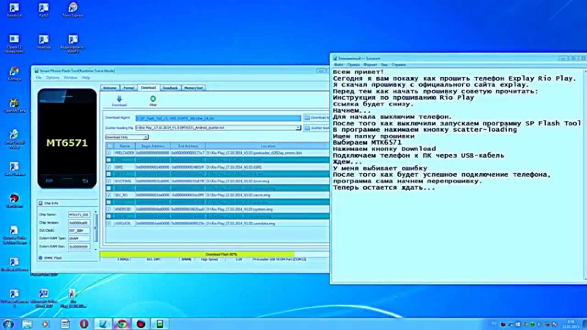587x330 pixels.
Task: Uncheck the PRELOADER partition checkbox
Action: [109, 153]
